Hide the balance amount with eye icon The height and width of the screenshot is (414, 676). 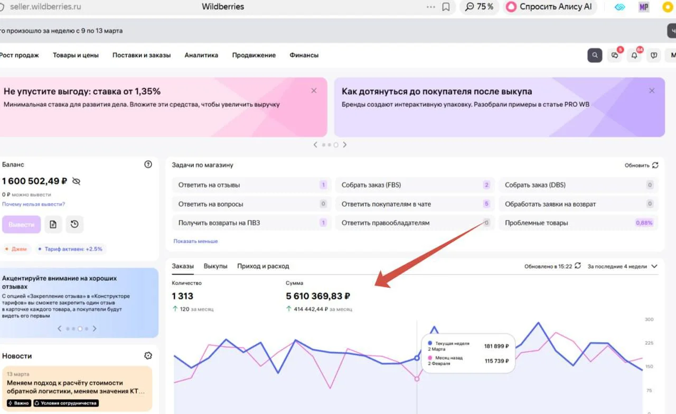pyautogui.click(x=76, y=181)
